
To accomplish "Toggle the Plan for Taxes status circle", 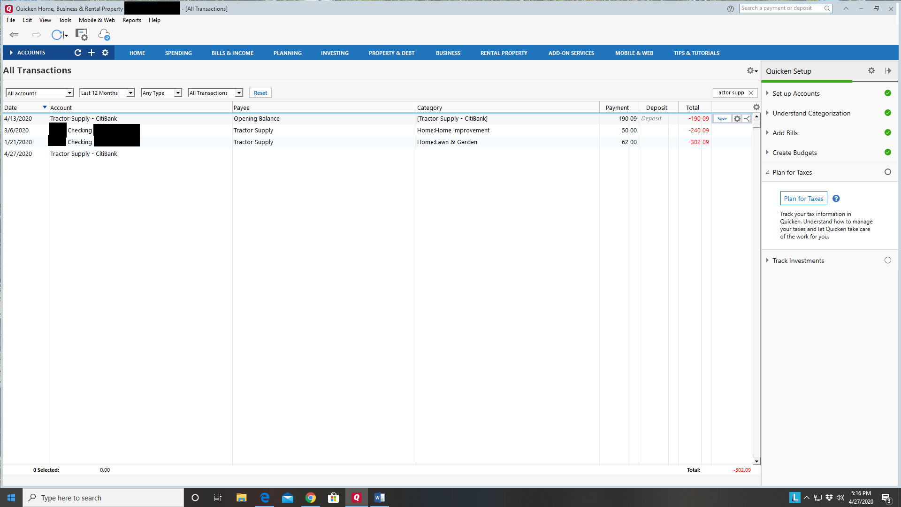I will [x=887, y=172].
